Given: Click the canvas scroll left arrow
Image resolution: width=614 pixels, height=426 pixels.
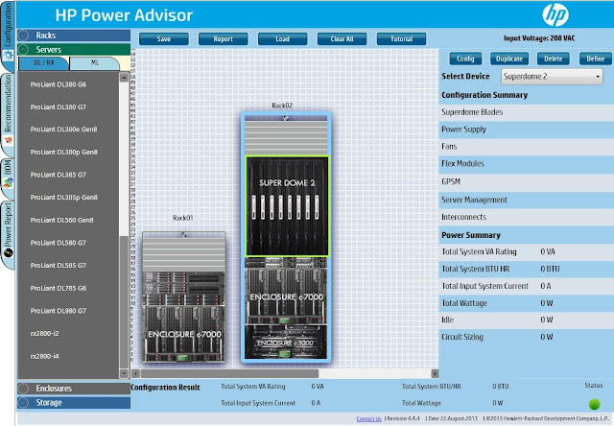Looking at the screenshot, I should [135, 373].
